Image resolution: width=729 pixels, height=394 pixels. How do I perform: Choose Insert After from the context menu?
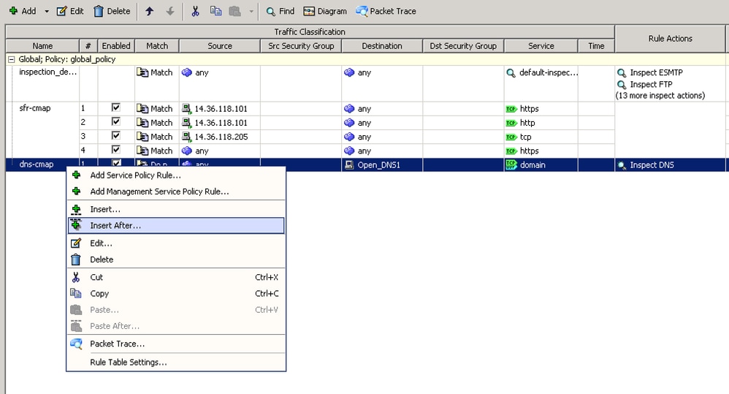(x=176, y=226)
